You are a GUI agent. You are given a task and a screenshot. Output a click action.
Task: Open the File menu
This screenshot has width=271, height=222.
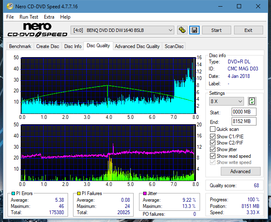[10, 17]
